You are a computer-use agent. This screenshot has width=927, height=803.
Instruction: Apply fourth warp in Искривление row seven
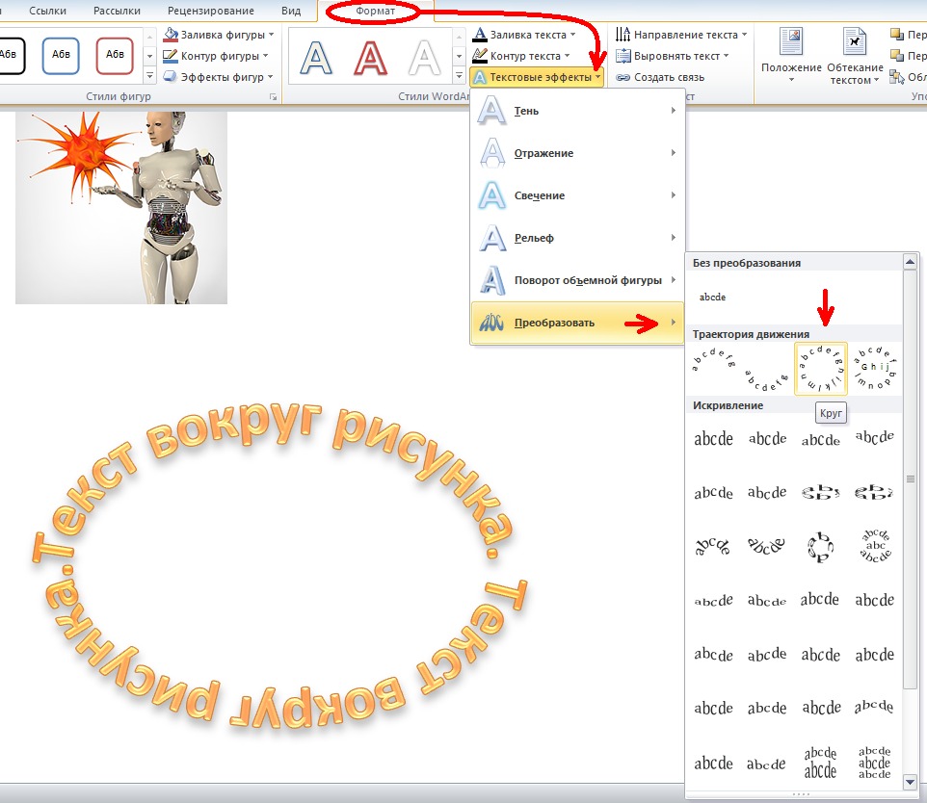point(874,763)
